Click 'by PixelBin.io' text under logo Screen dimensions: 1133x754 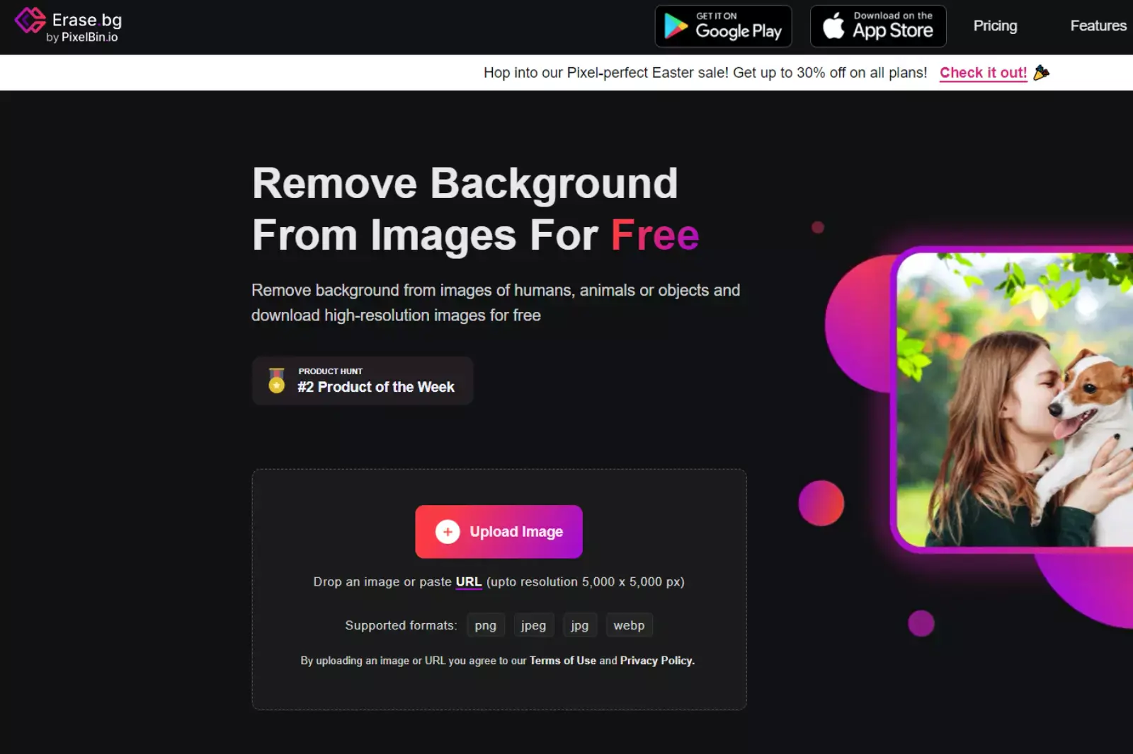(x=82, y=37)
